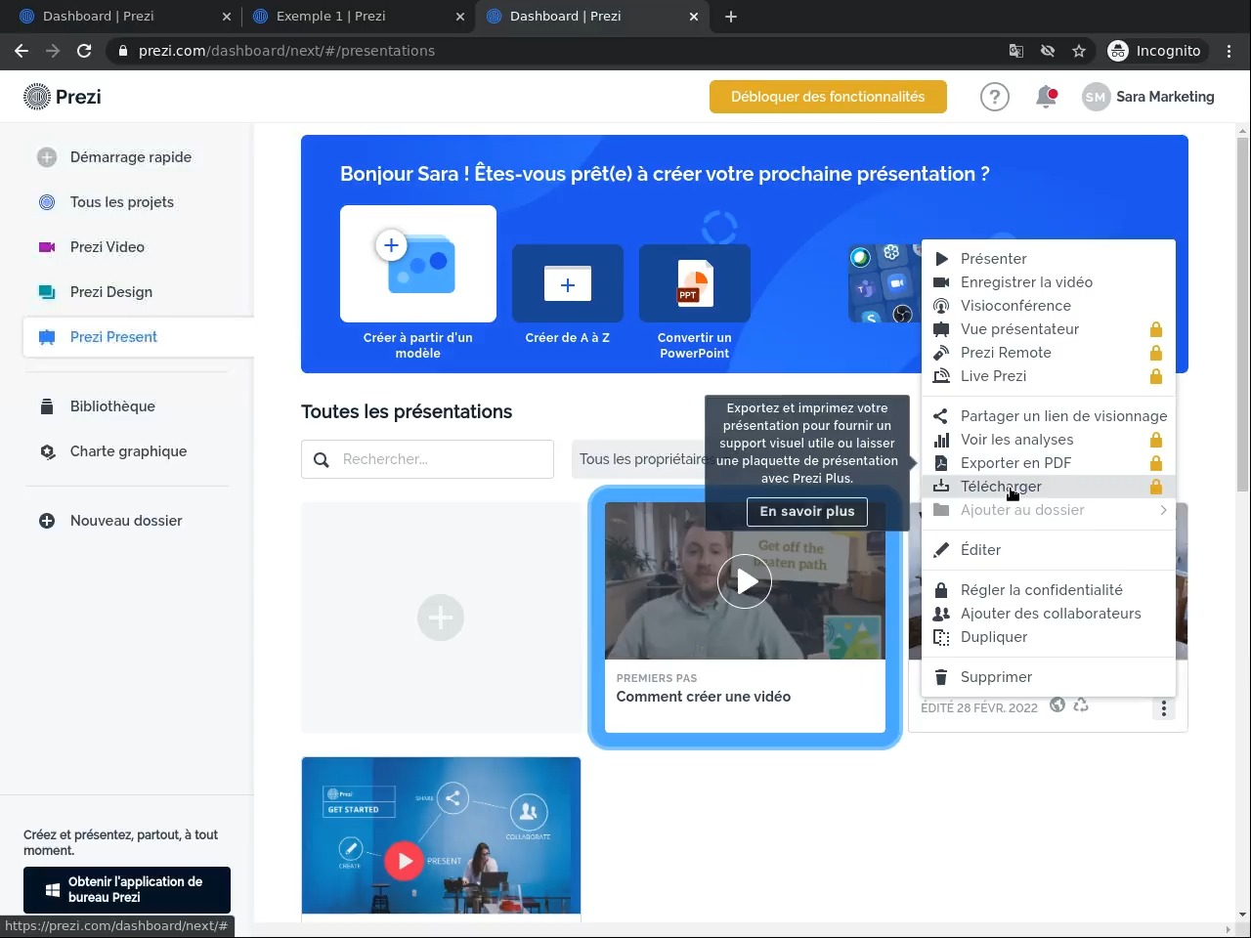The image size is (1251, 938).
Task: Open the three-dot menu of the presentation card
Action: [1164, 707]
